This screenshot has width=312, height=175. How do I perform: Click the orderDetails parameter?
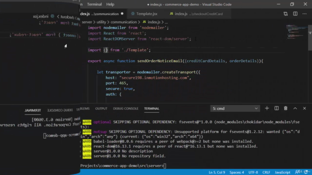point(243,61)
